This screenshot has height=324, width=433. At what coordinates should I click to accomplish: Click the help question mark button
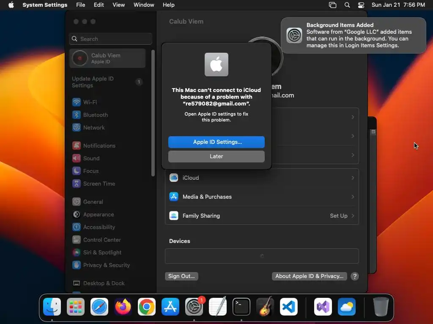(x=355, y=276)
